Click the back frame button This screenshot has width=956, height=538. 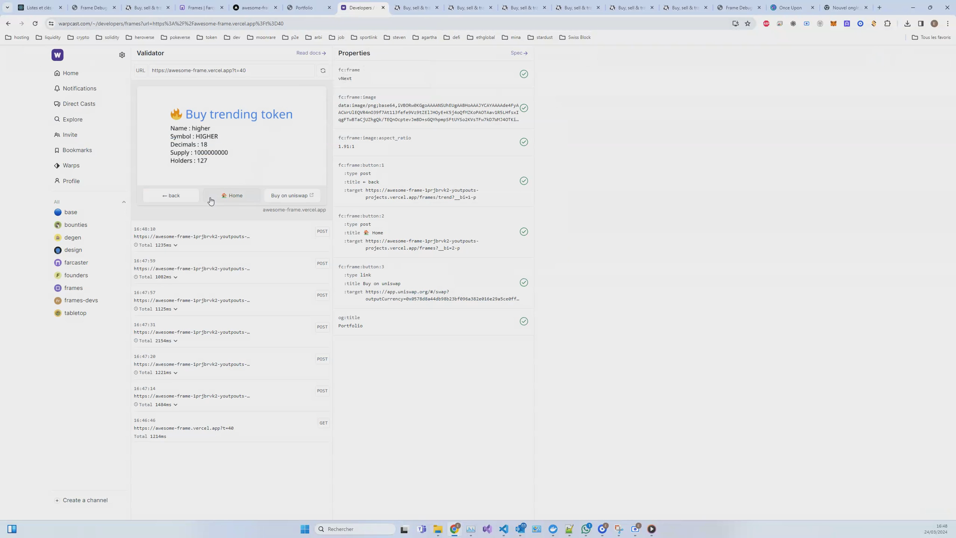[171, 196]
